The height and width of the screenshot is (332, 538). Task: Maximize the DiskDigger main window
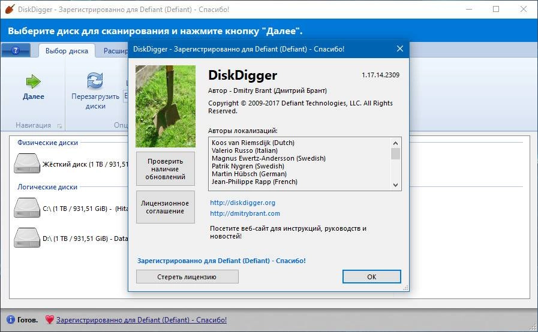coord(496,9)
